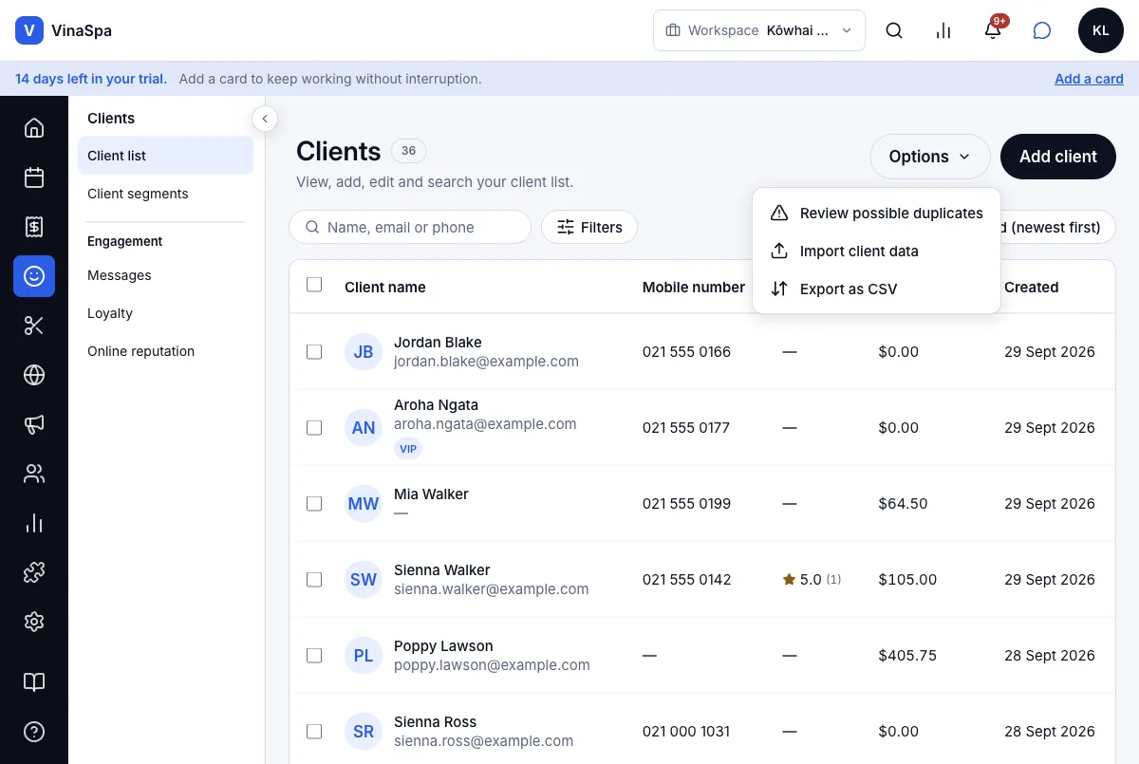1139x764 pixels.
Task: Click phone number 021 000 1031
Action: point(687,731)
